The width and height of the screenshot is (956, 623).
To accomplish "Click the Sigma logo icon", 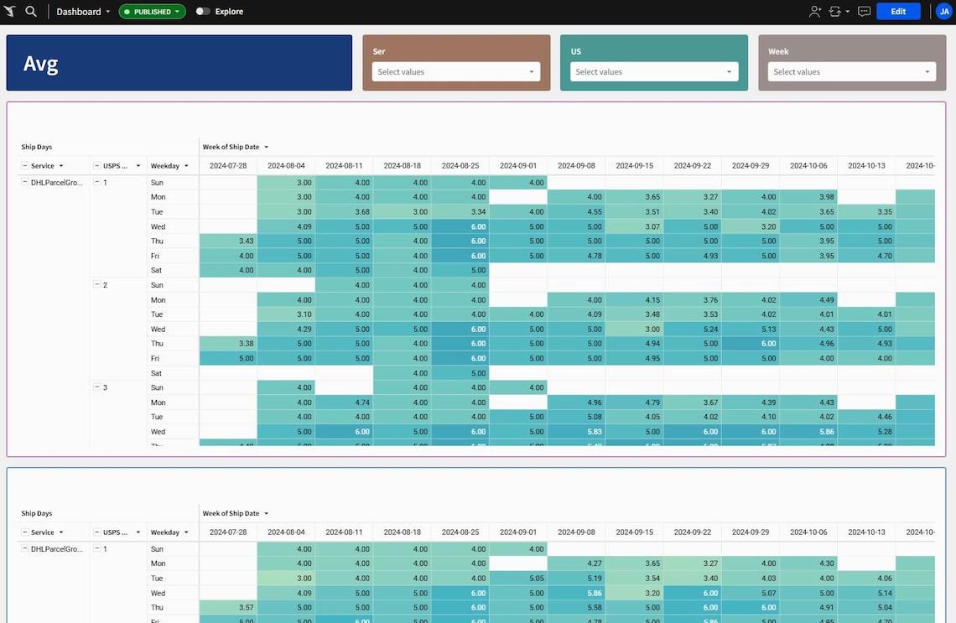I will coord(11,12).
